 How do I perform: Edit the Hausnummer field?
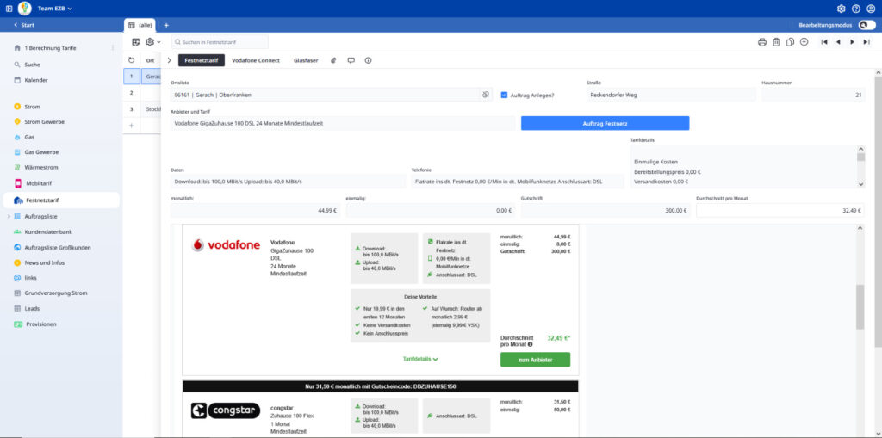(813, 95)
